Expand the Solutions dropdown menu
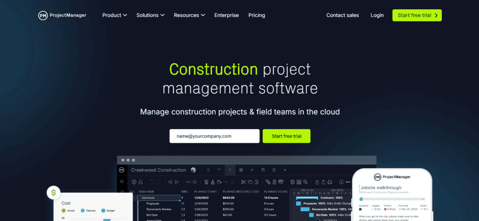The width and height of the screenshot is (479, 221). tap(150, 15)
